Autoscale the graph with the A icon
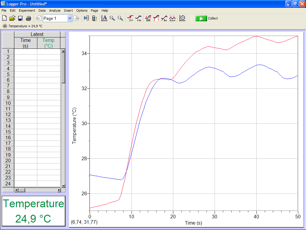306x230 pixels. 104,18
